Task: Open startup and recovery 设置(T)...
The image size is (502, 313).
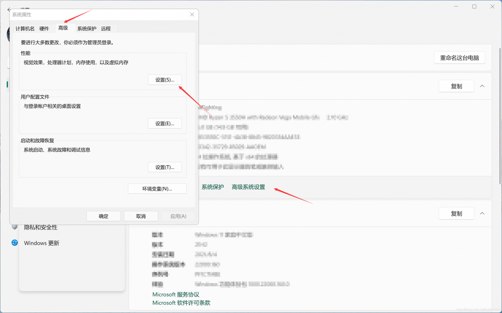Action: tap(165, 167)
